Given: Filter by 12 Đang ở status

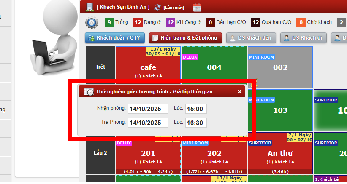Looking at the screenshot, I should tap(147, 22).
